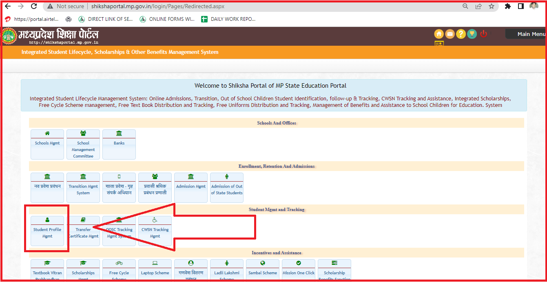Viewport: 547px width, 282px height.
Task: Click the Admission of Out of State Students tile
Action: coord(227,188)
